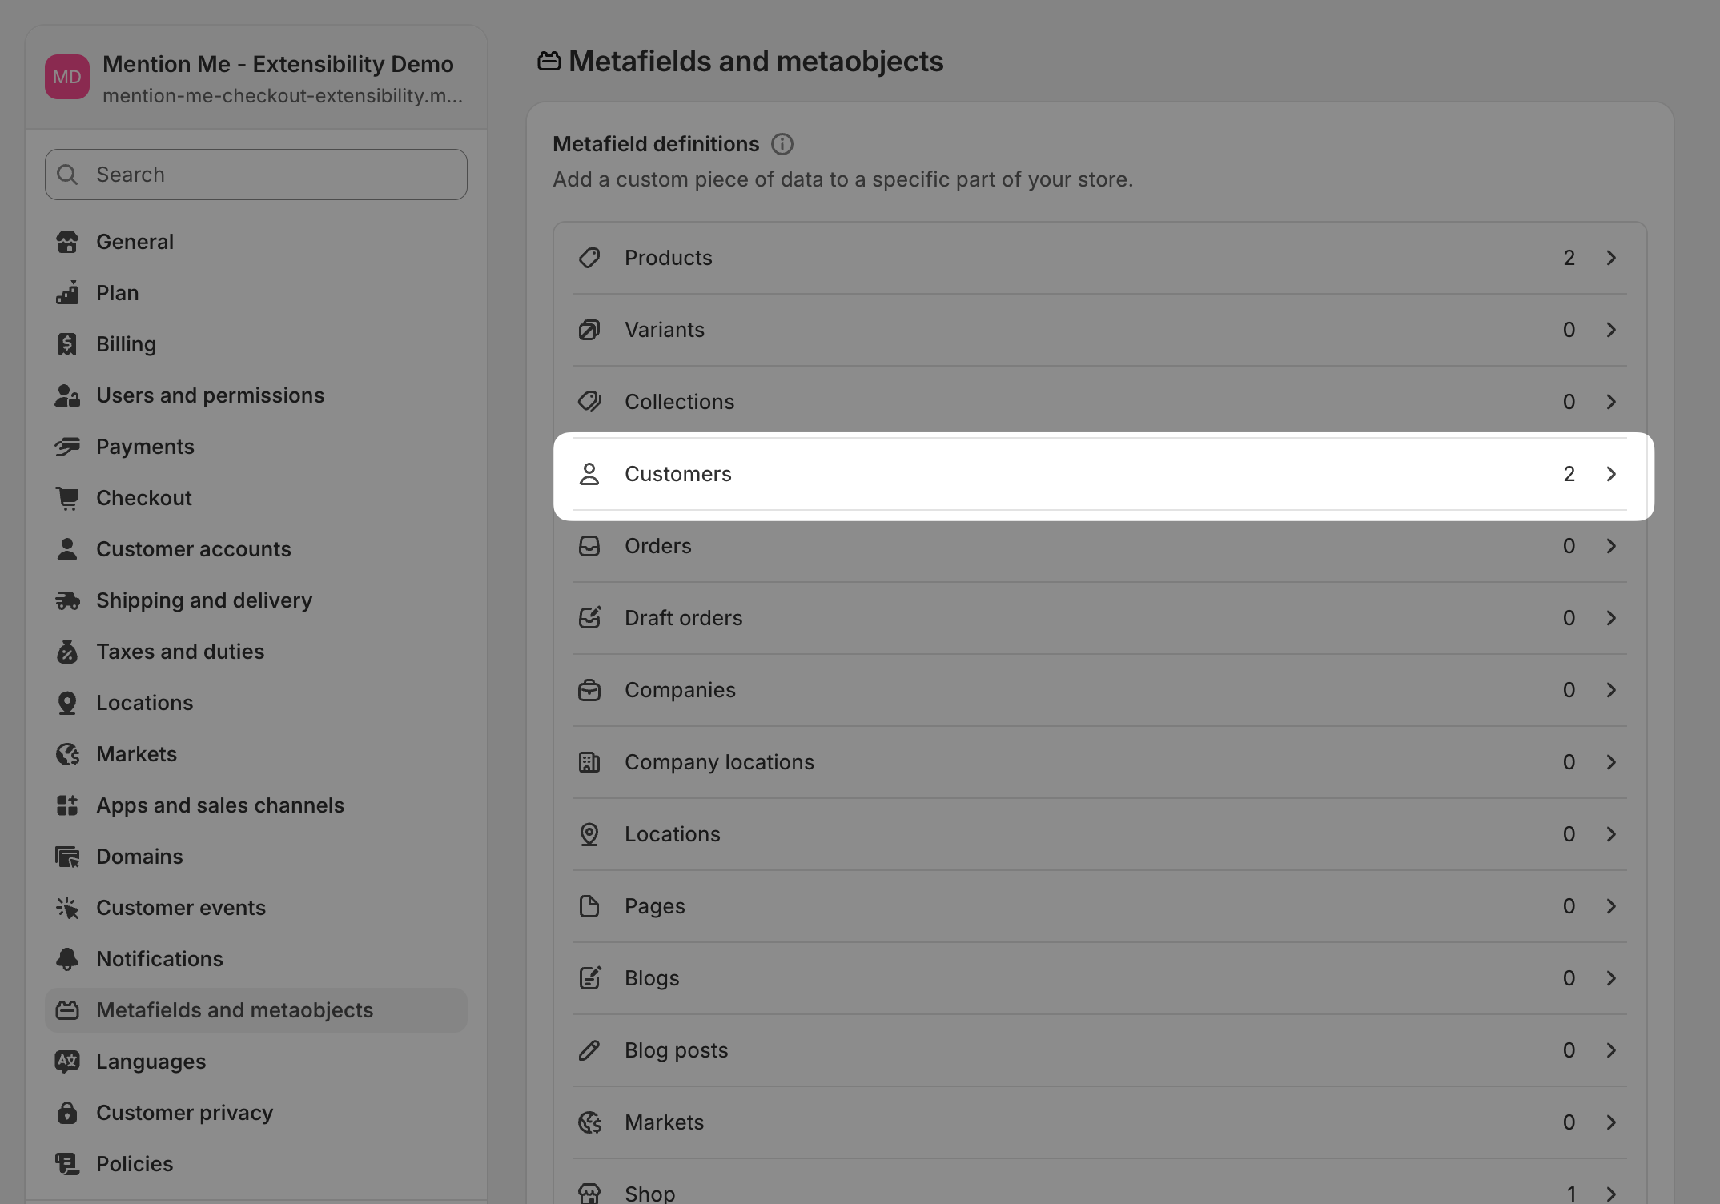Select the Customer privacy lock icon
1720x1204 pixels.
point(67,1113)
